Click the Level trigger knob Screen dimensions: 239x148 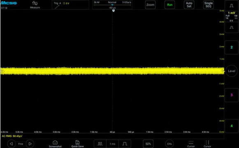pos(232,71)
